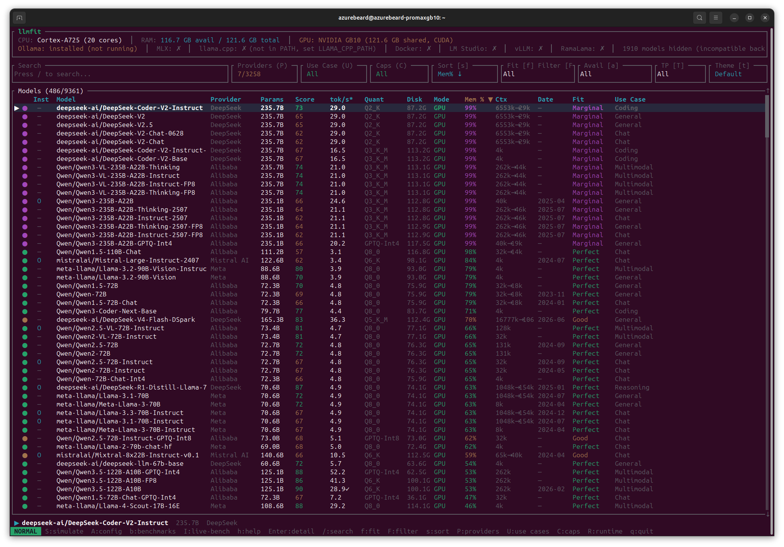Image resolution: width=784 pixels, height=547 pixels.
Task: Click the purple dot beside deepseek-ai/DeepSeek-V2-Chat-0628
Action: point(25,134)
